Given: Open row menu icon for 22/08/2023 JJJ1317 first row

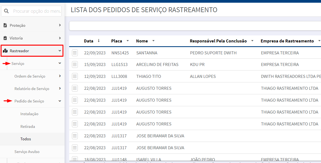Looking at the screenshot, I should [x=75, y=136].
